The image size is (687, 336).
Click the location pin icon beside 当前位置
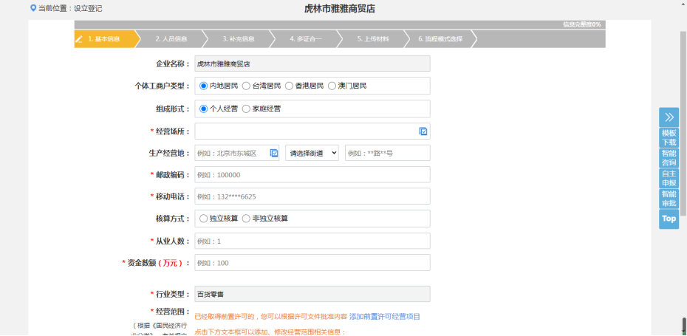pos(33,8)
